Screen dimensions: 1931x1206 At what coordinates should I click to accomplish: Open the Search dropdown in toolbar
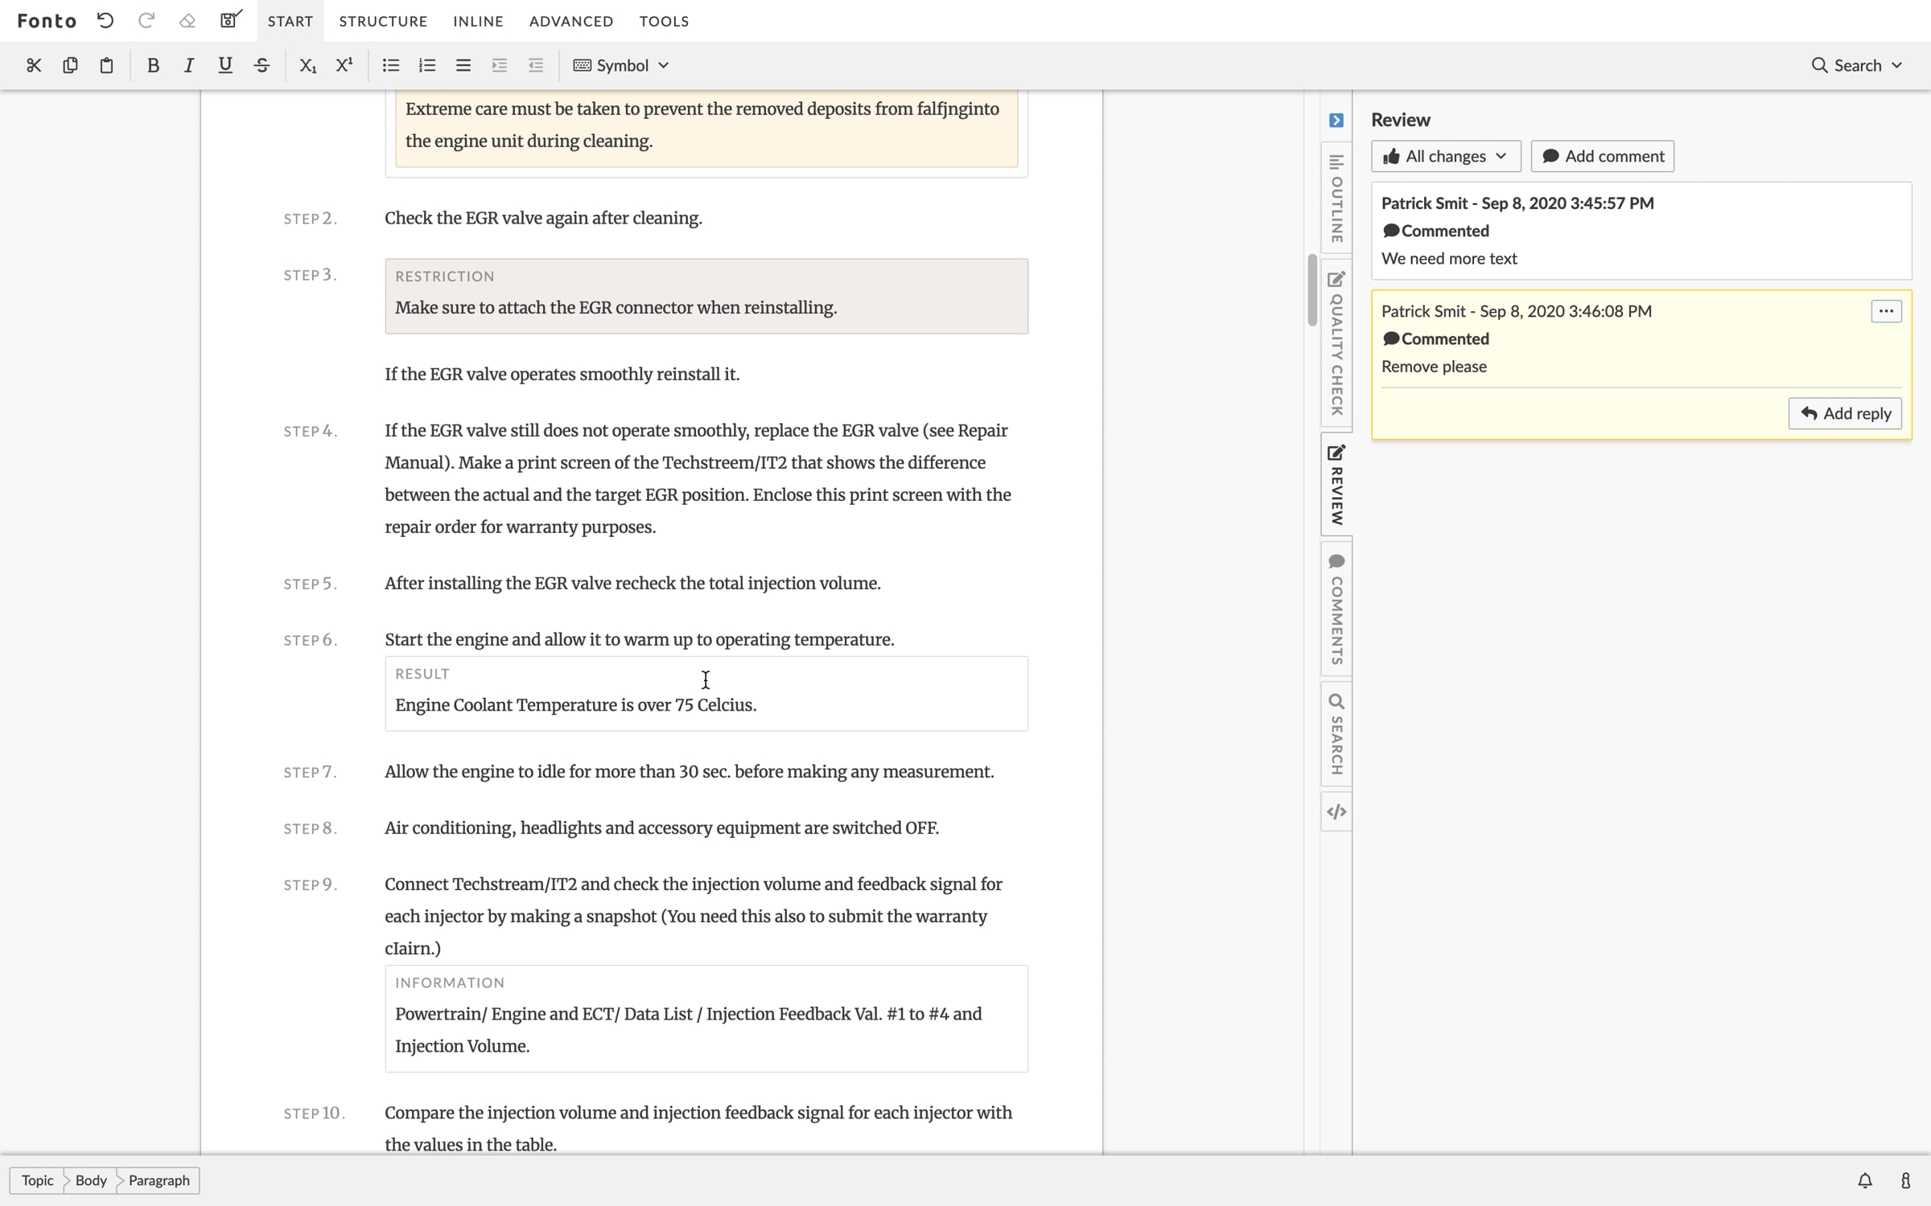pyautogui.click(x=1856, y=65)
